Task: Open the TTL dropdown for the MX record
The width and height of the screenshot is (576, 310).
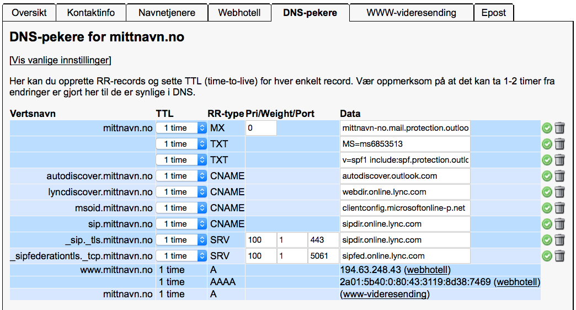Action: pyautogui.click(x=182, y=128)
